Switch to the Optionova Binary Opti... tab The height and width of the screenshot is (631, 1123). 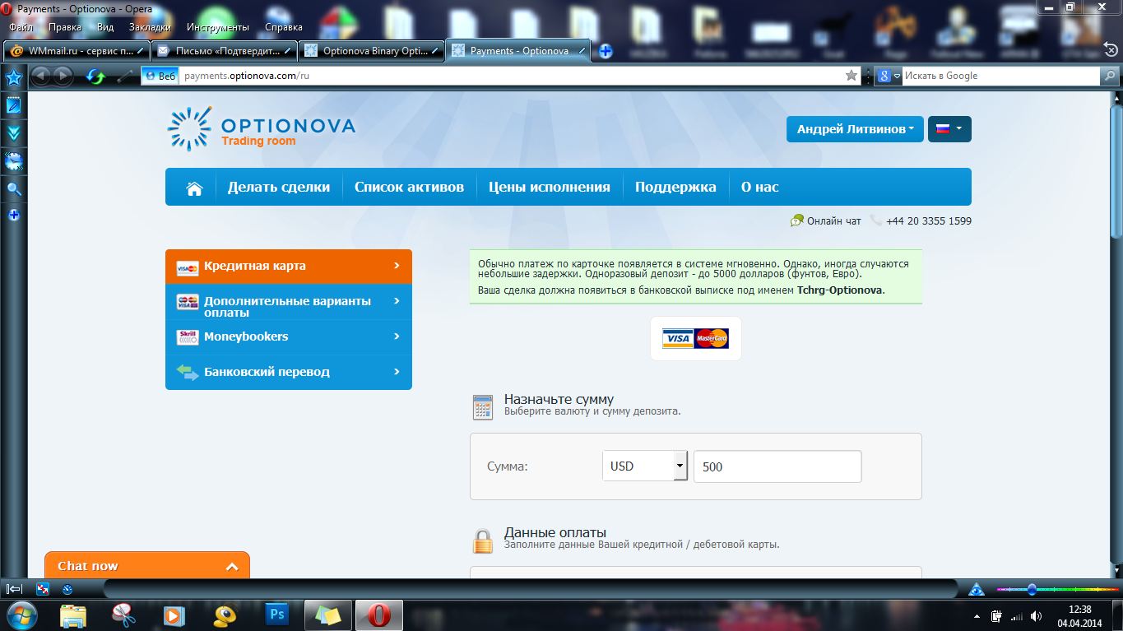click(371, 51)
